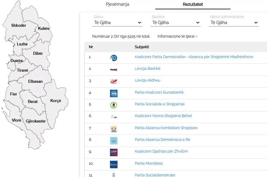Open Partia Aleanca Kombëtare Shqiptare link
The image size is (267, 177).
coord(166,128)
